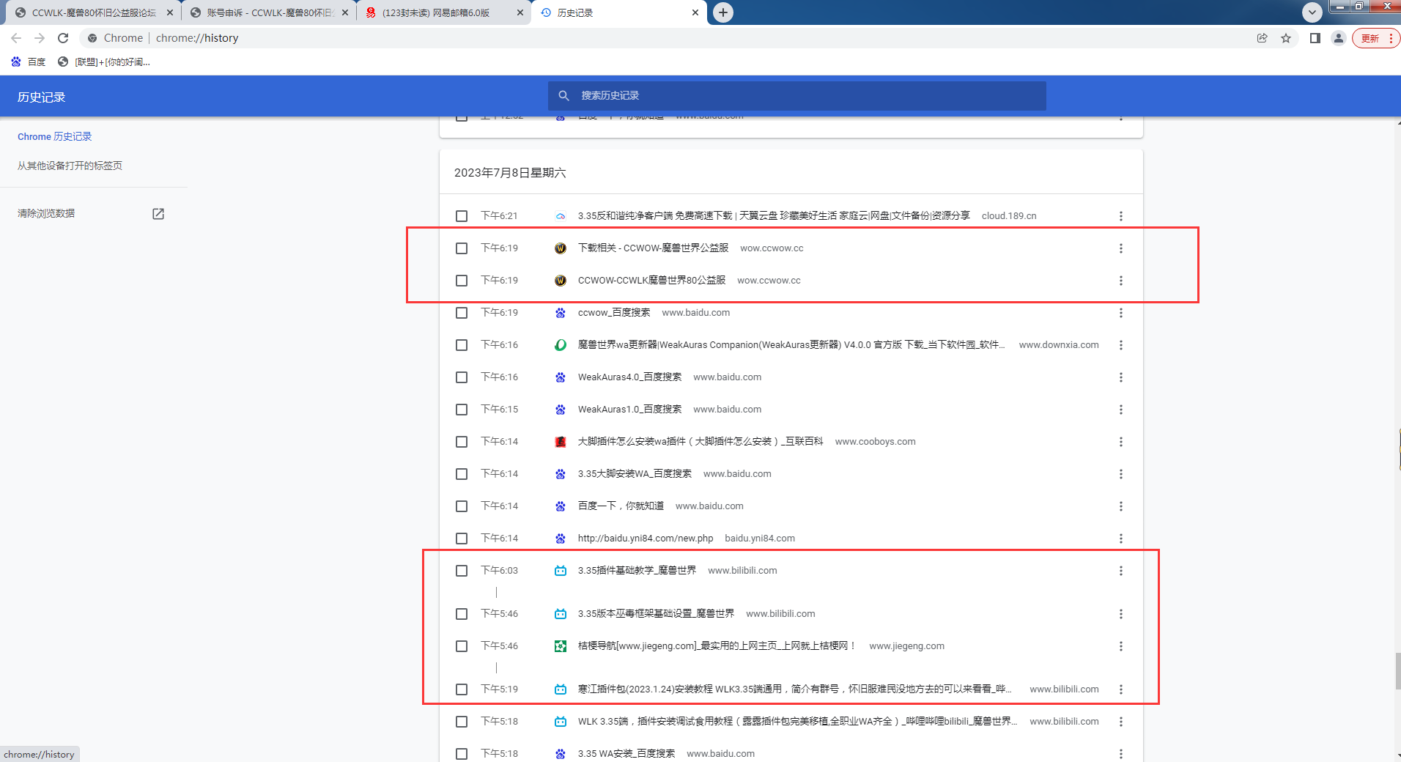Screen dimensions: 1401x762
Task: Open the three-dot menu for 3.35大脚安装WA entry
Action: click(1120, 474)
